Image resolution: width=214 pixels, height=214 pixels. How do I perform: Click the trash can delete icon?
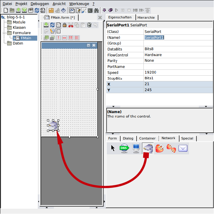tap(89, 25)
